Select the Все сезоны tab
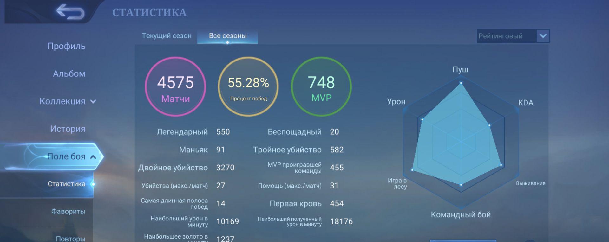The image size is (609, 242). click(x=227, y=36)
